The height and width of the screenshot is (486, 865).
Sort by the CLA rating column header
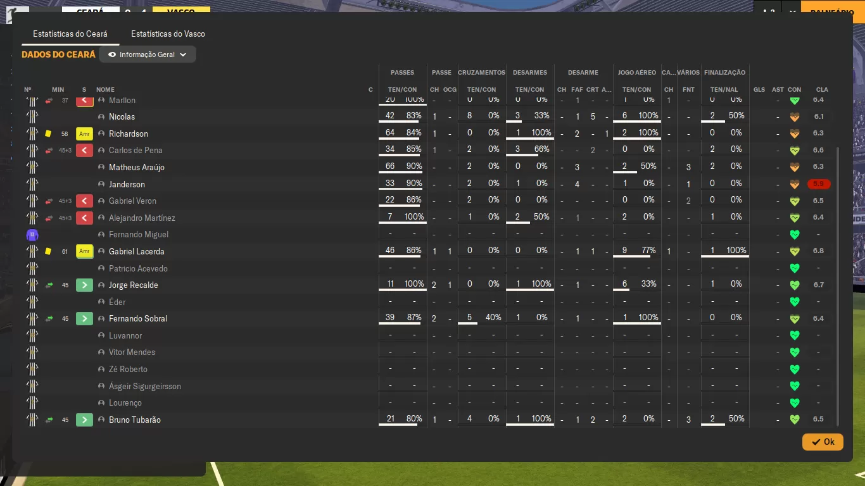[822, 90]
